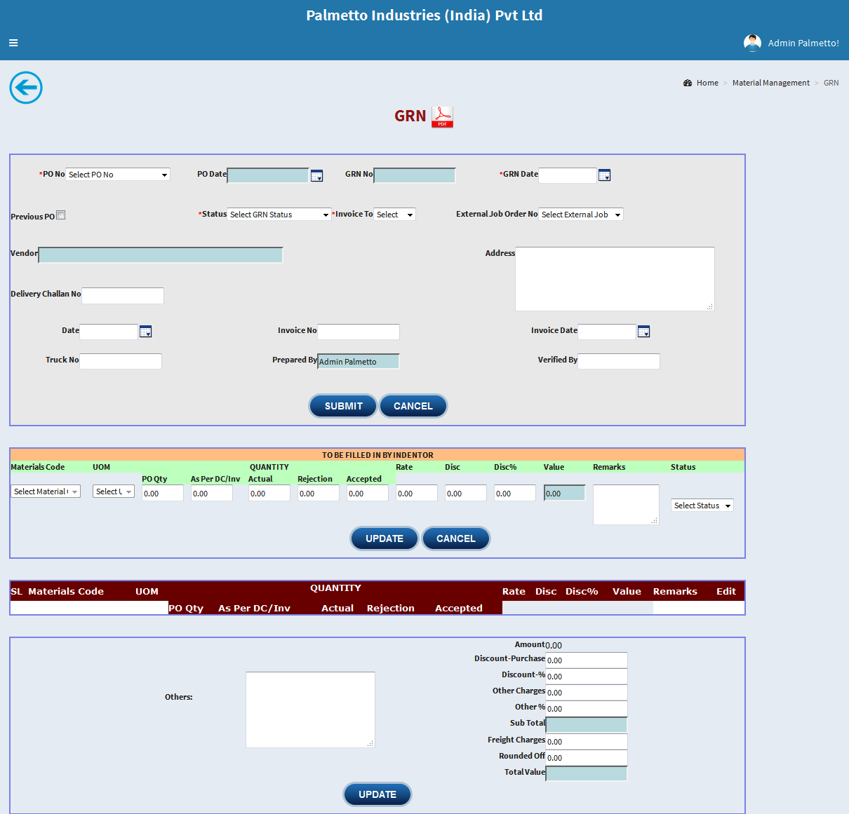Open calendar for Delivery Challan Date
Image resolution: width=849 pixels, height=814 pixels.
click(145, 332)
